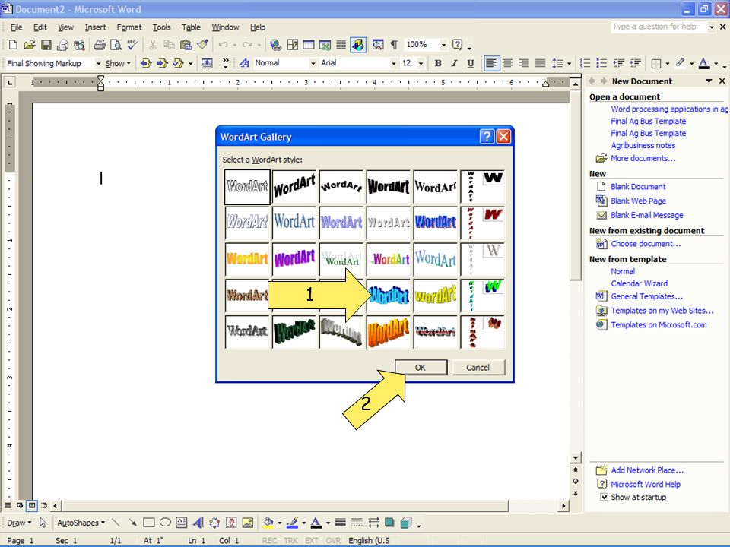730x547 pixels.
Task: Click the General Templates... link
Action: [x=646, y=296]
